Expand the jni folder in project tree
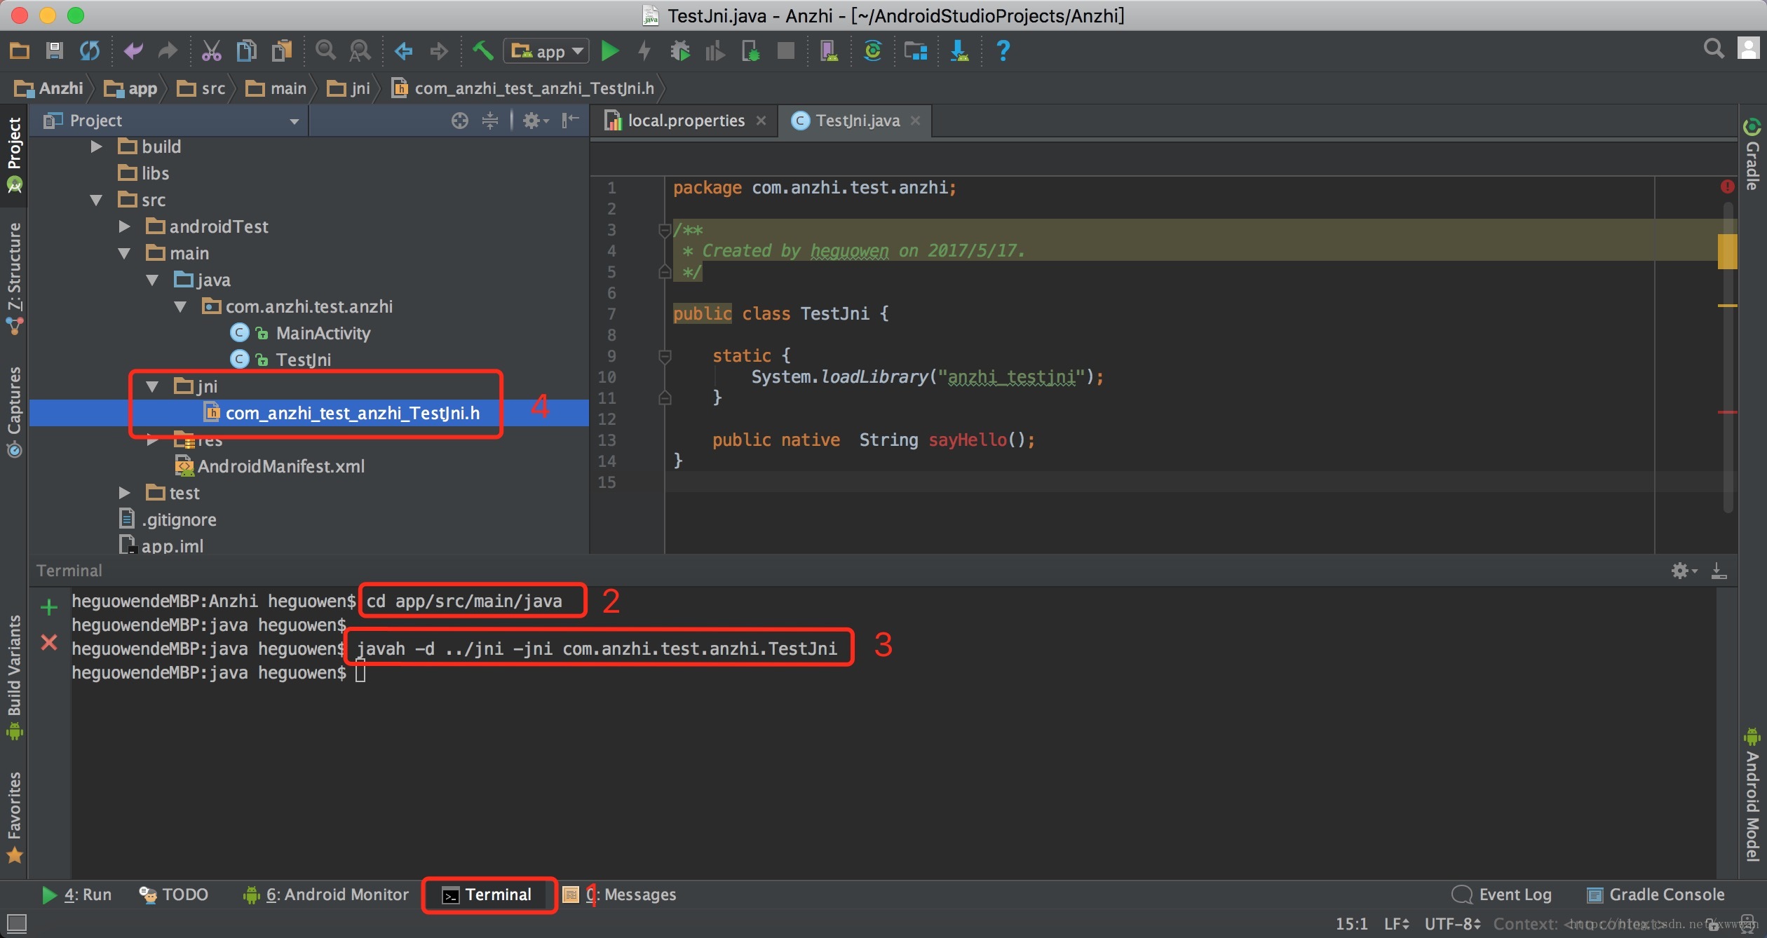This screenshot has width=1767, height=938. (x=152, y=386)
